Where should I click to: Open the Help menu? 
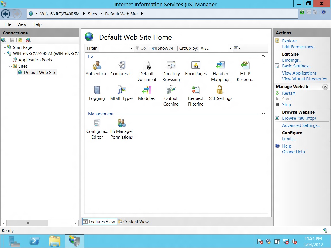click(x=37, y=24)
